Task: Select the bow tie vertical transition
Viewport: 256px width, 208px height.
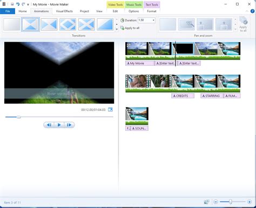Action: tap(30, 24)
